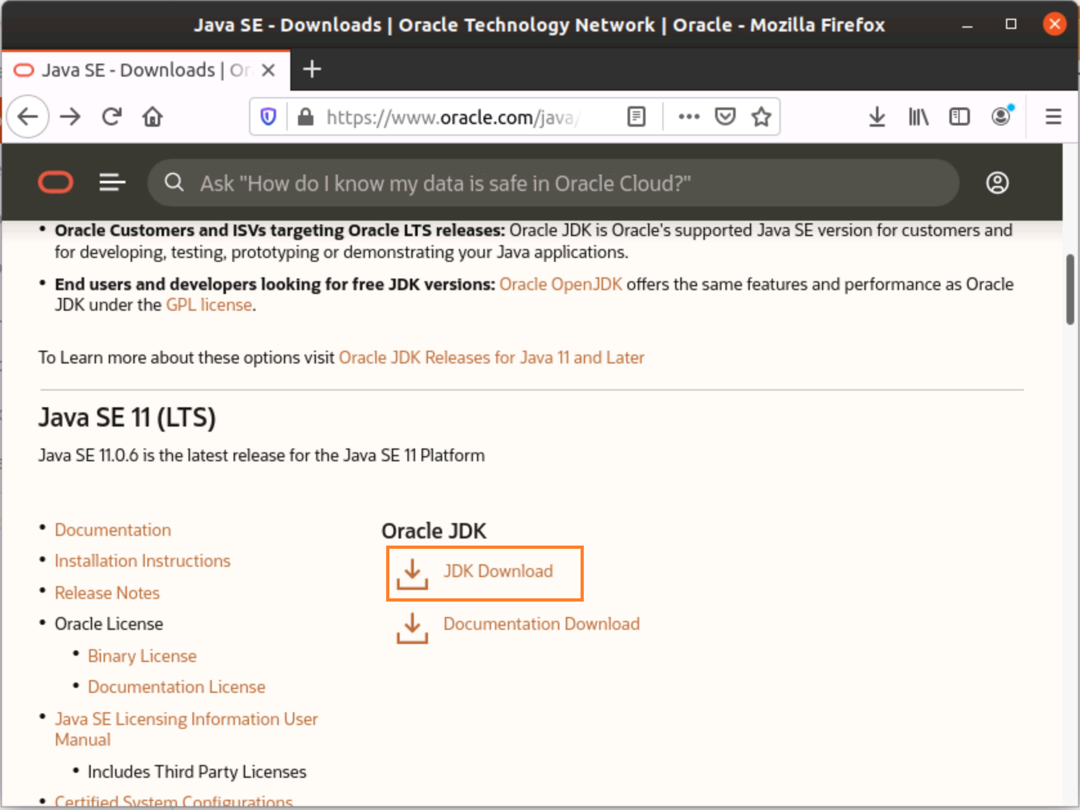Open the Firefox hamburger menu

tap(1053, 116)
